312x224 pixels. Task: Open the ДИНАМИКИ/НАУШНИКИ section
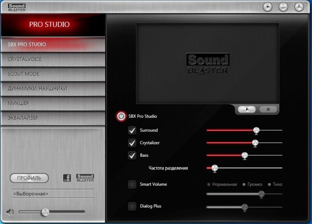[53, 88]
